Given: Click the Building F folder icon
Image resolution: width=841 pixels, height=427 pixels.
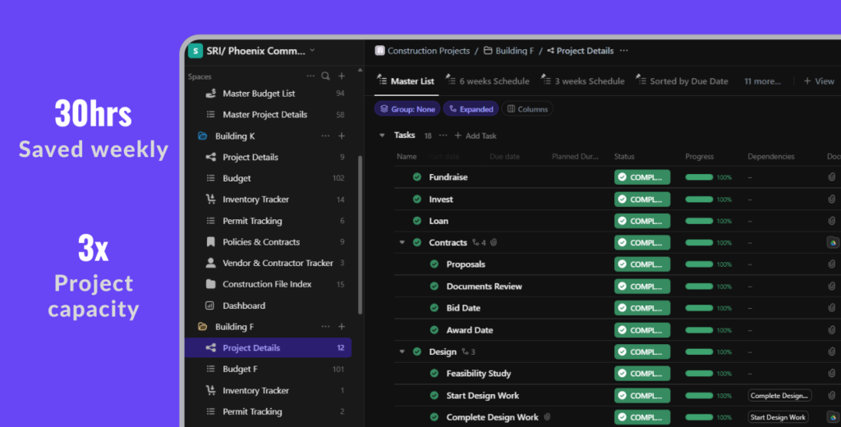Looking at the screenshot, I should point(202,327).
